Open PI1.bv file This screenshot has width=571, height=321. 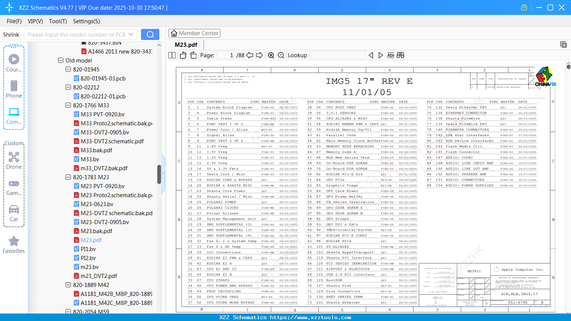(x=85, y=249)
